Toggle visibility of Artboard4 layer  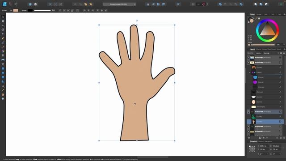280,127
